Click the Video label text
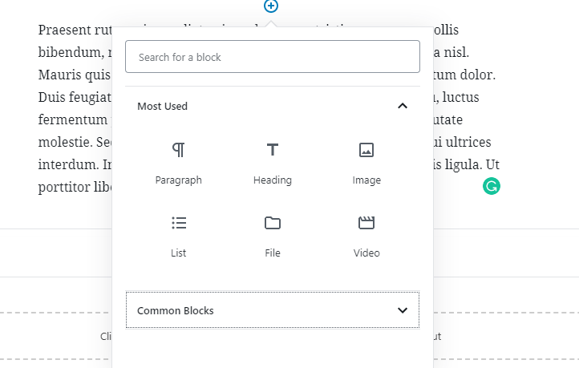Screen dimensions: 579x368 (366, 253)
